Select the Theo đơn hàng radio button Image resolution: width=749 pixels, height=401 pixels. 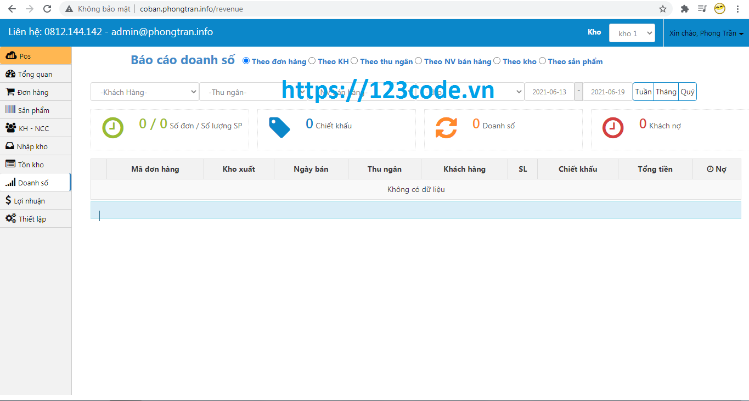(x=246, y=61)
